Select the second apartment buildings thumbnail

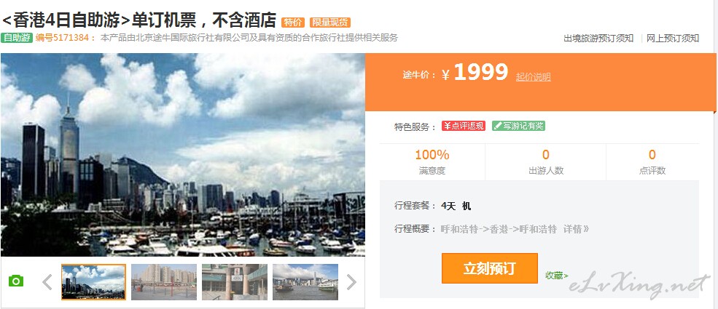click(164, 282)
